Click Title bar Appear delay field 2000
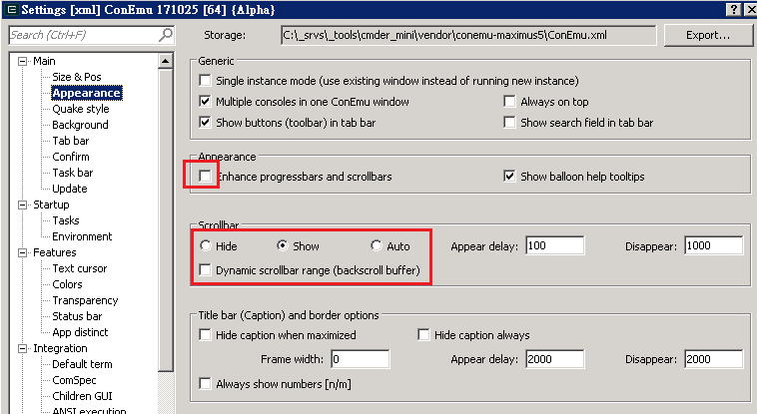The width and height of the screenshot is (757, 414). (554, 359)
